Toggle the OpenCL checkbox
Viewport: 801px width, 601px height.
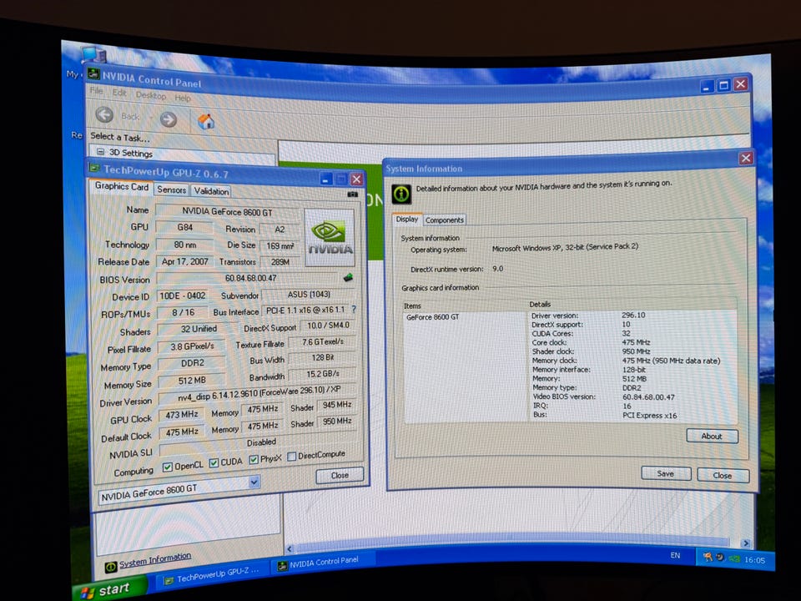tap(167, 467)
